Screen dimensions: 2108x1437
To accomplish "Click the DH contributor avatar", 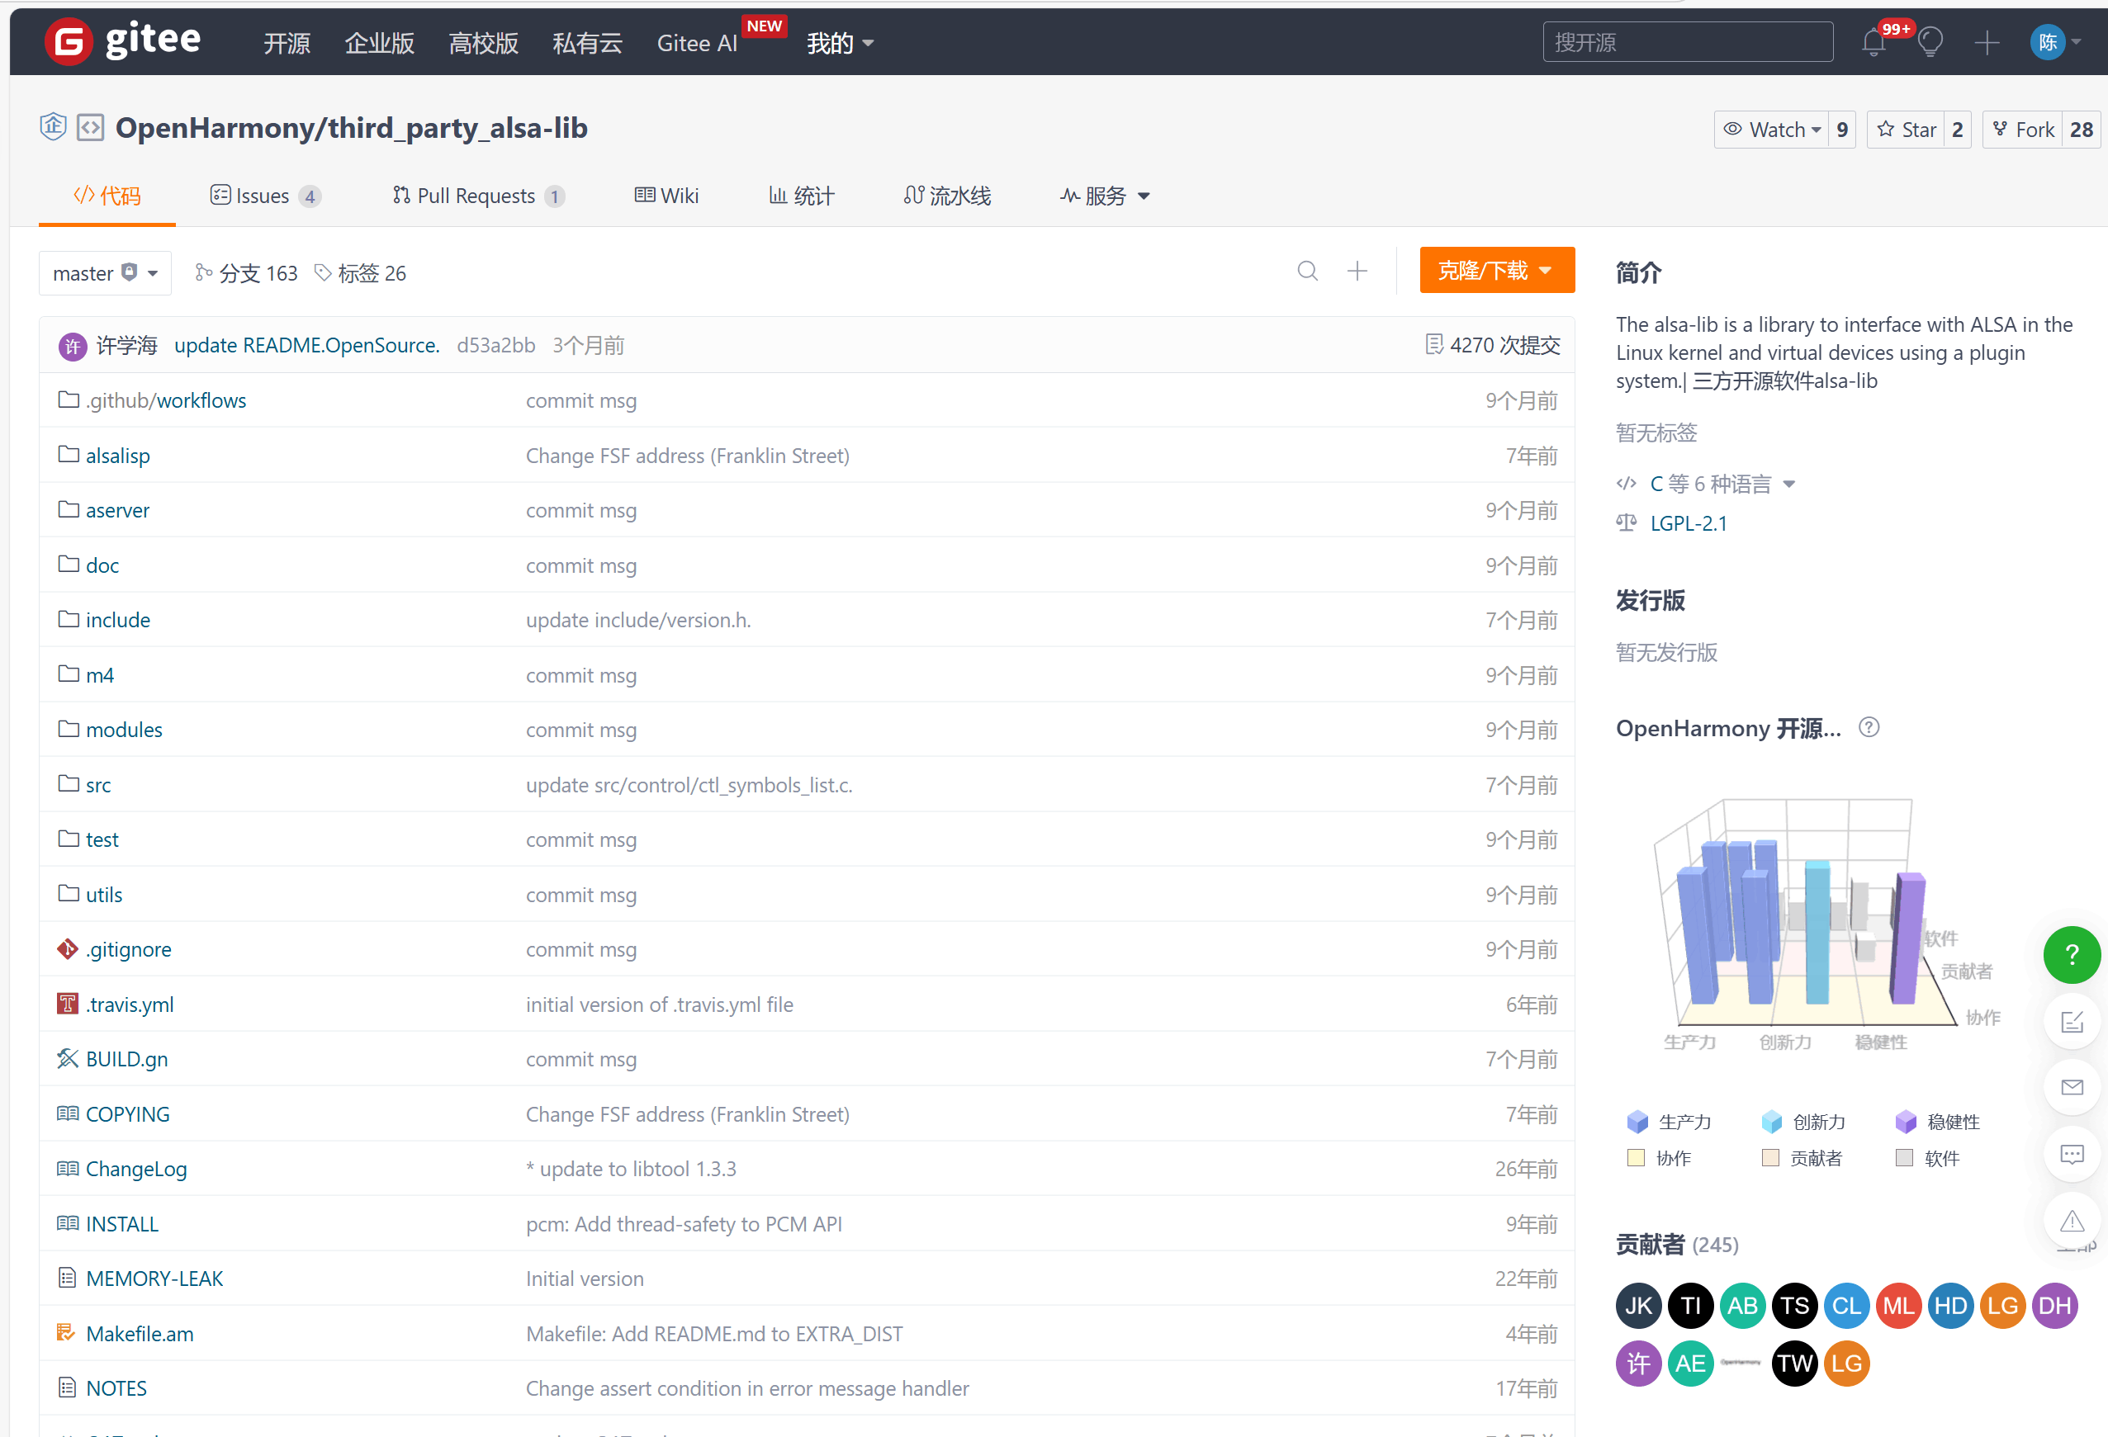I will click(x=2054, y=1306).
